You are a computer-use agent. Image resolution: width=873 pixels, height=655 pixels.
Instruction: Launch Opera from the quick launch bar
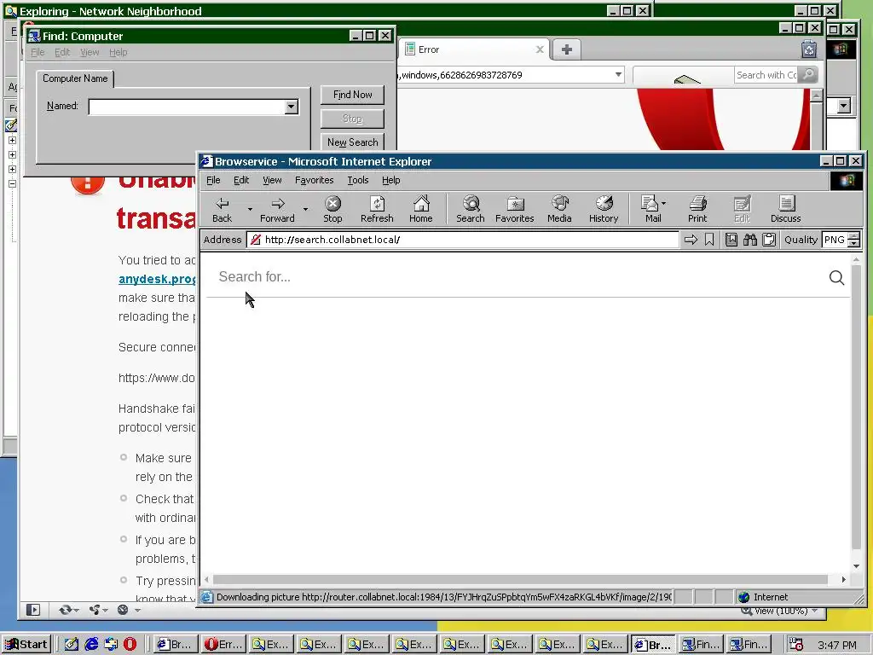click(130, 645)
